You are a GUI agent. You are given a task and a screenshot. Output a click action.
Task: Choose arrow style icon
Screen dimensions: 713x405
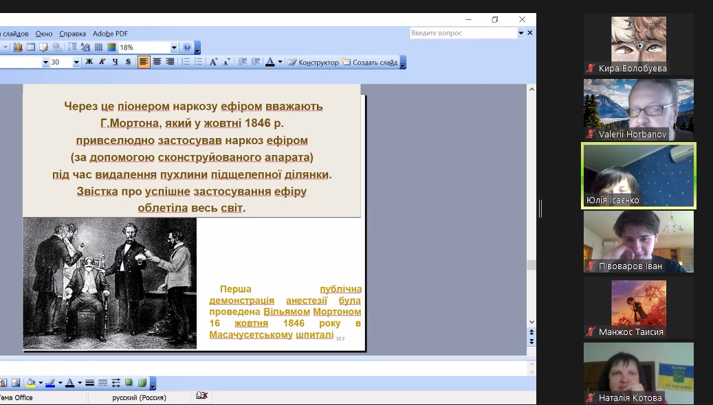(x=116, y=383)
